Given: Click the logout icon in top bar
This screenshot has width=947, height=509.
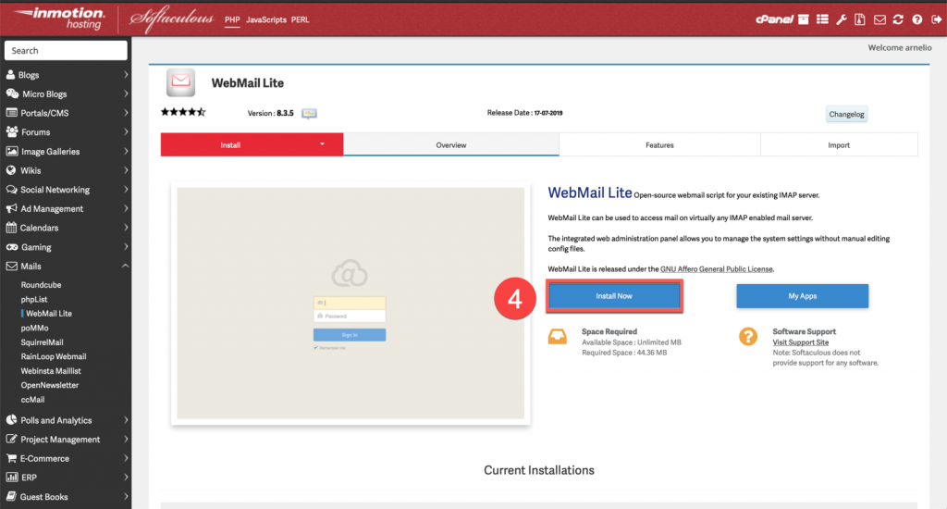Looking at the screenshot, I should (x=936, y=19).
